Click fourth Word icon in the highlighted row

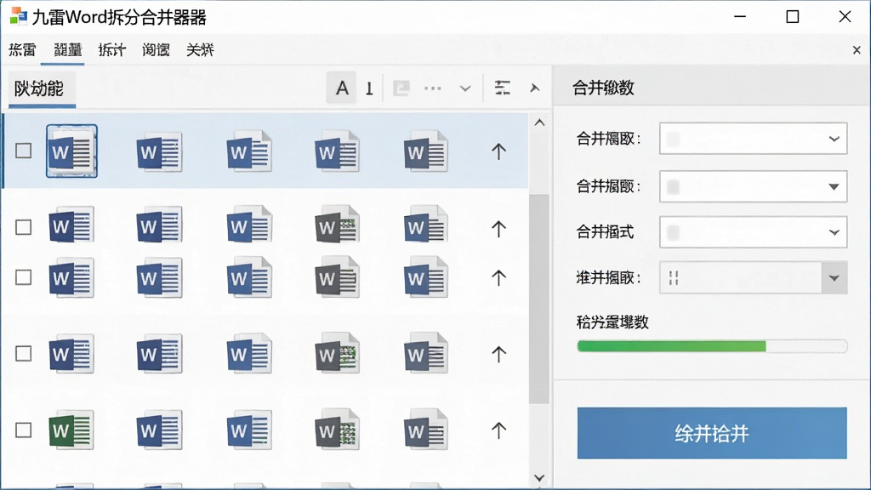(337, 151)
